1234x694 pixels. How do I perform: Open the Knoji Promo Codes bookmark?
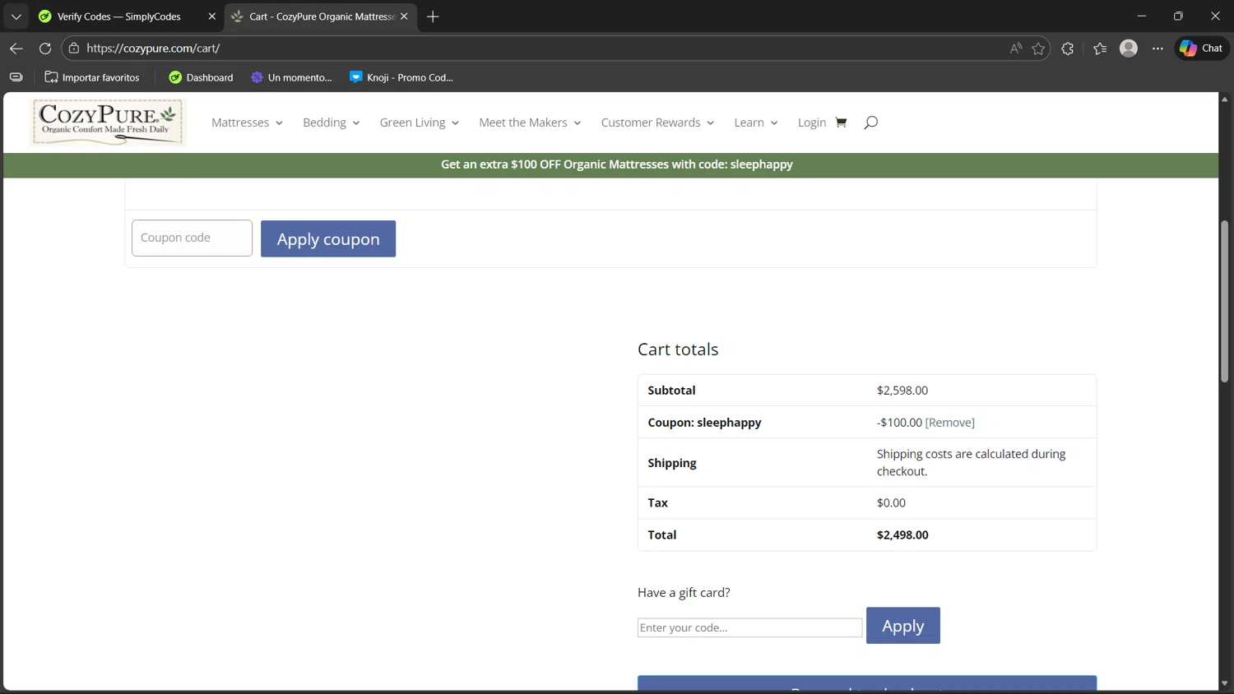tap(401, 77)
